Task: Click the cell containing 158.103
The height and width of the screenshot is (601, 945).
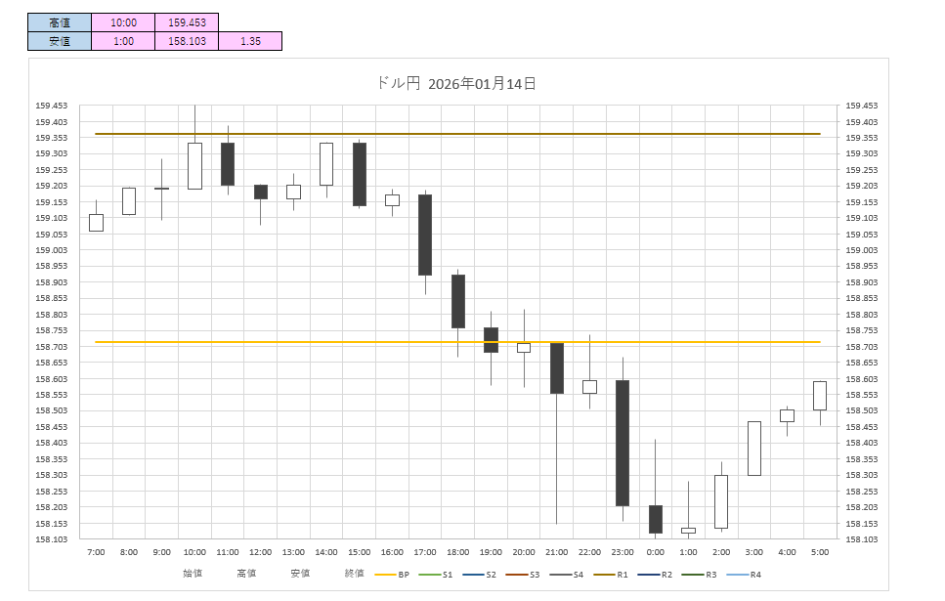Action: pyautogui.click(x=186, y=41)
